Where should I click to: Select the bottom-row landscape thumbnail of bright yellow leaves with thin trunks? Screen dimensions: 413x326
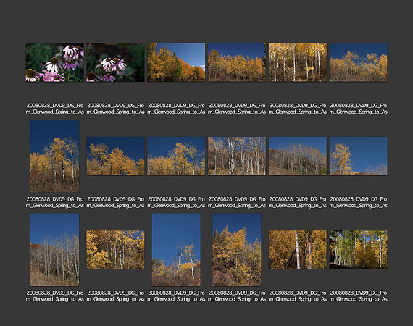(x=115, y=250)
